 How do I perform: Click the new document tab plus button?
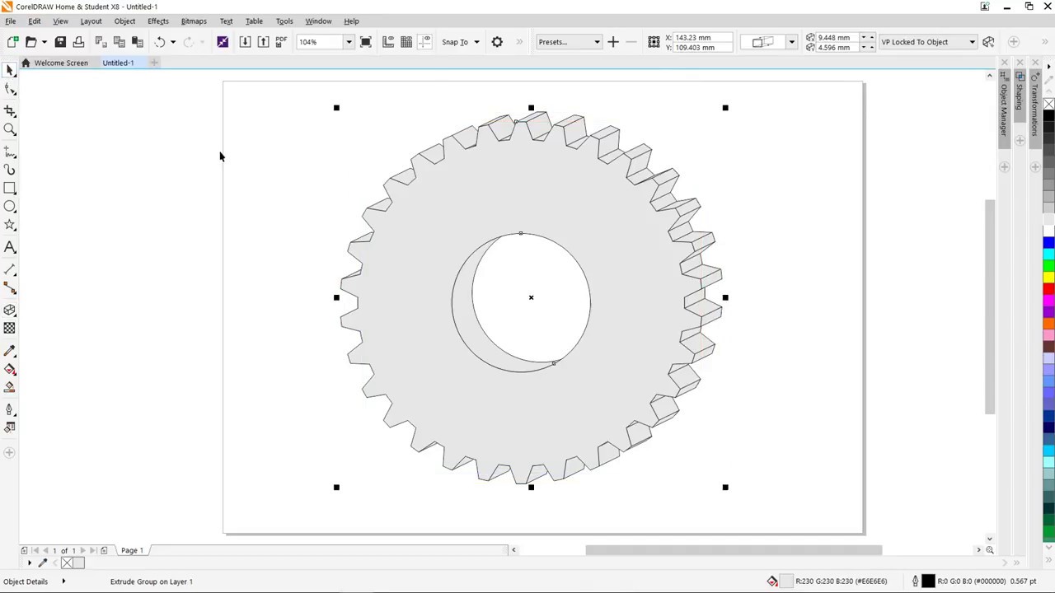(x=154, y=63)
